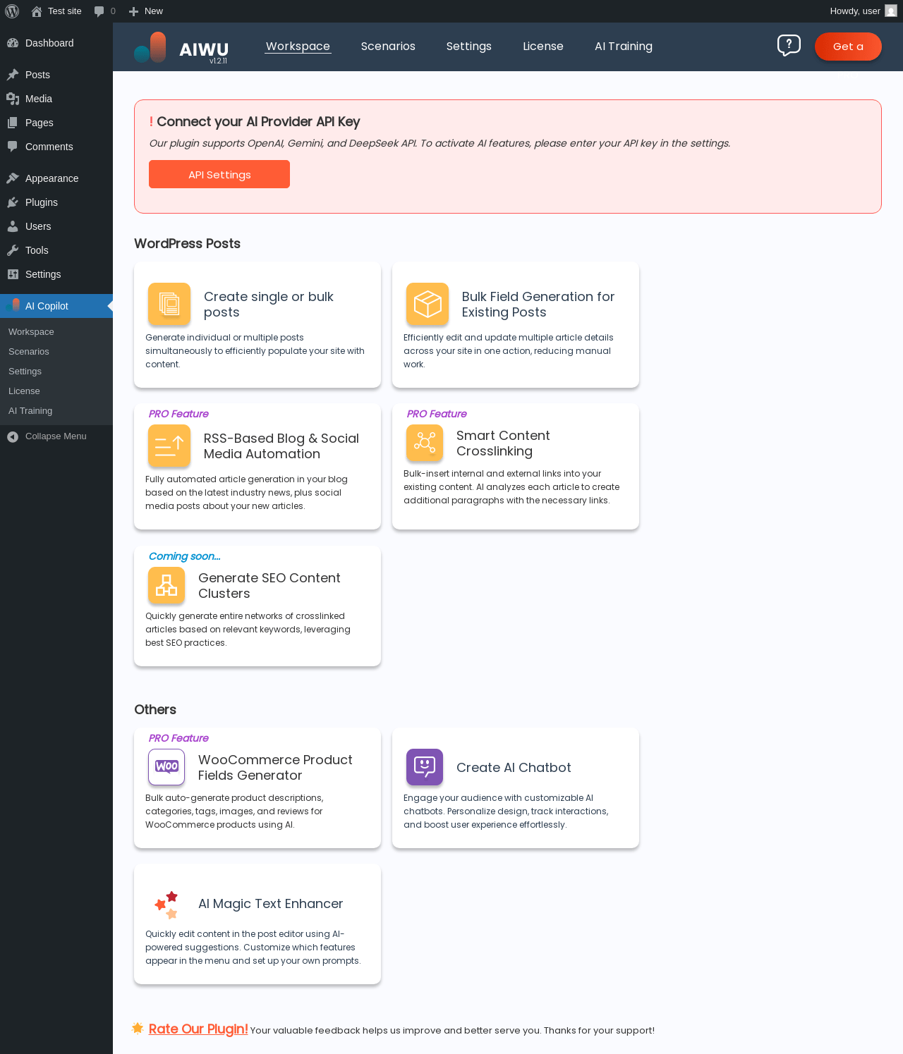Click the Comments icon in sidebar
The width and height of the screenshot is (903, 1054).
coord(13,147)
